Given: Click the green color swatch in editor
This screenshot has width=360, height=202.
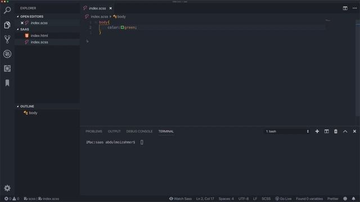Looking at the screenshot, I should point(122,27).
